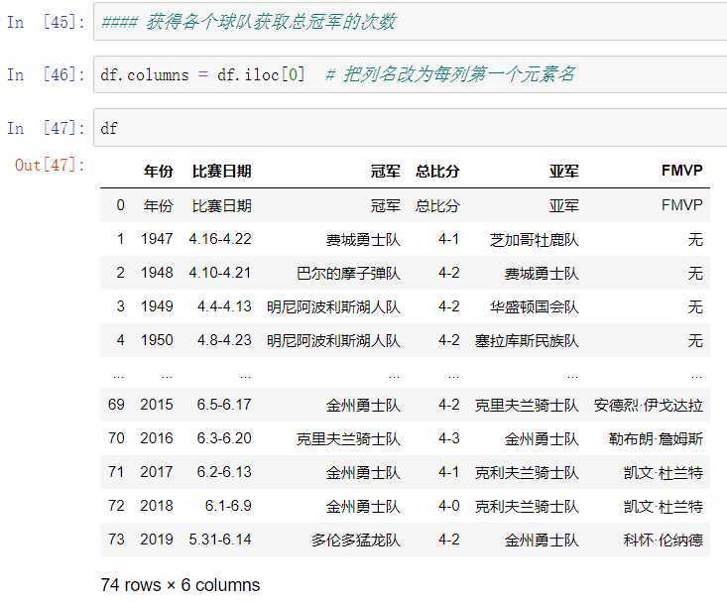Image resolution: width=727 pixels, height=602 pixels.
Task: Select year cell 2019
Action: point(157,540)
